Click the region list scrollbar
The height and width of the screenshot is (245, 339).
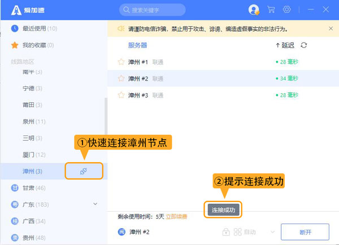pyautogui.click(x=106, y=117)
